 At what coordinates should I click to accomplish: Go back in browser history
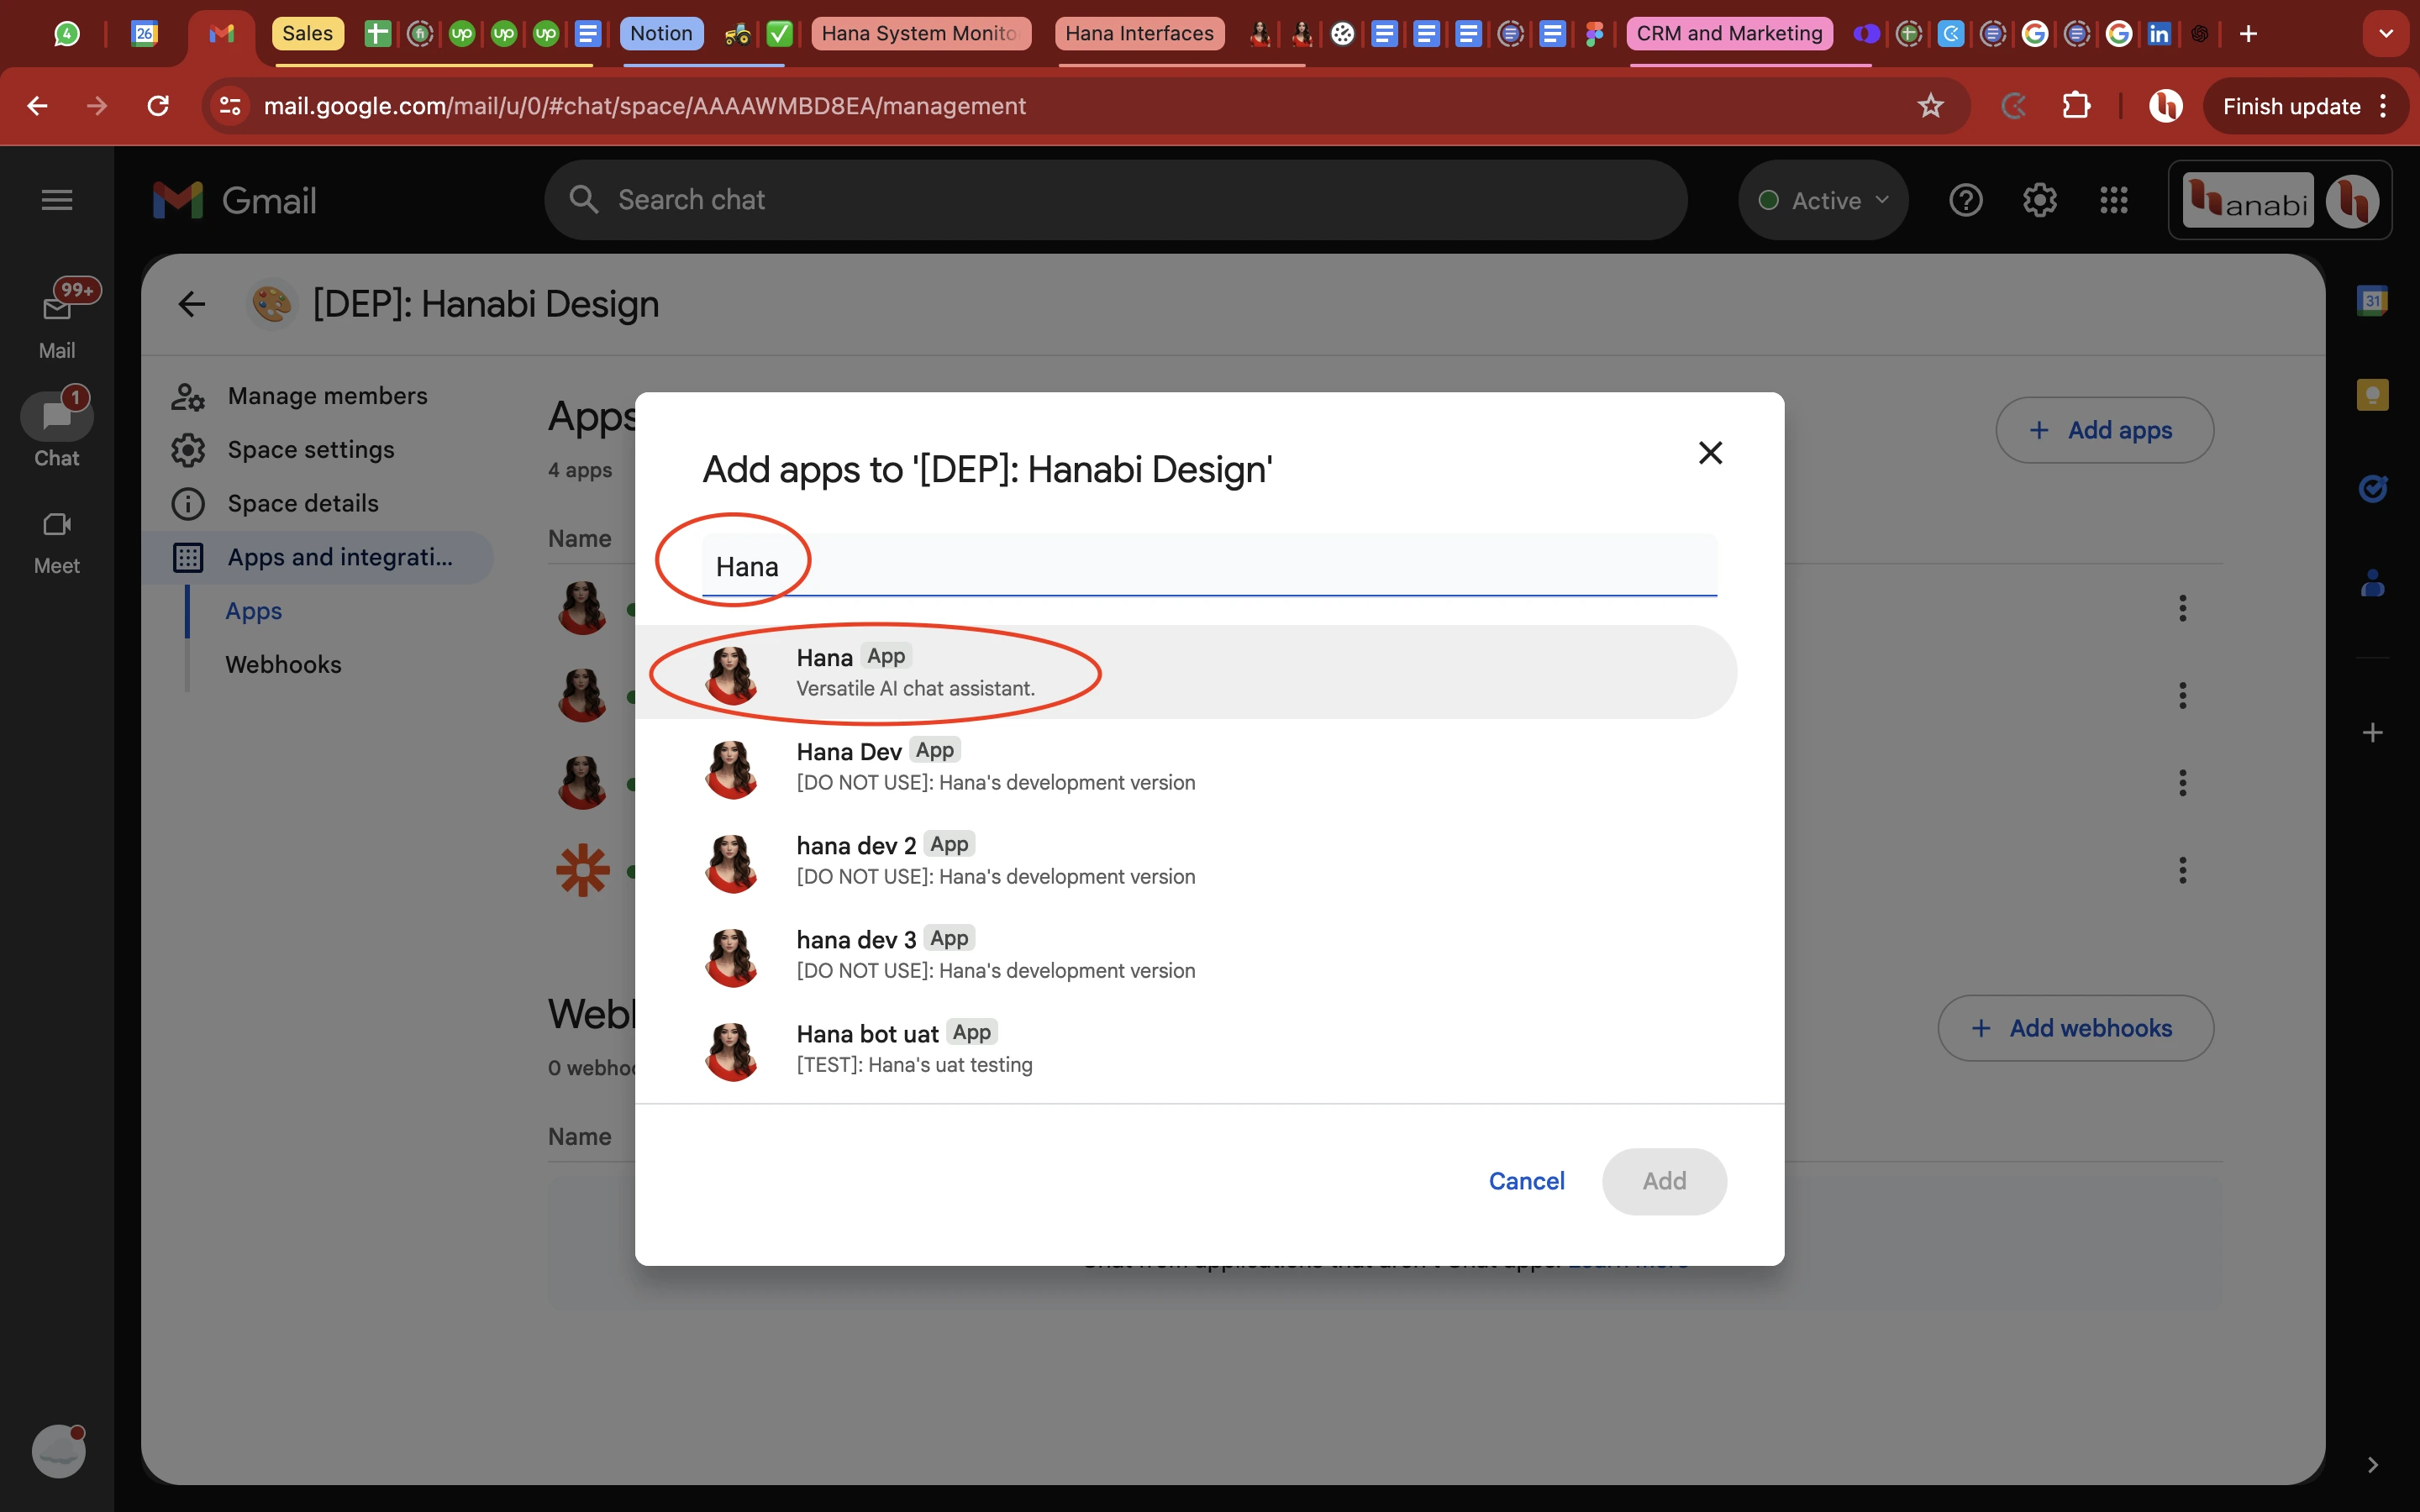[37, 106]
